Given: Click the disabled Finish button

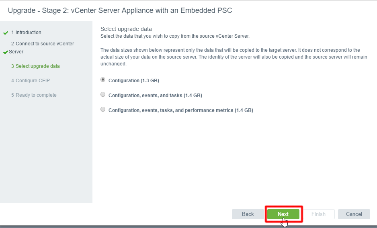Looking at the screenshot, I should (318, 214).
